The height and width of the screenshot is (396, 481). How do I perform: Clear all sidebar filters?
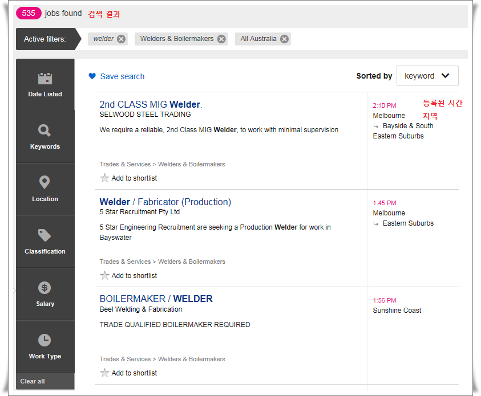coord(33,381)
